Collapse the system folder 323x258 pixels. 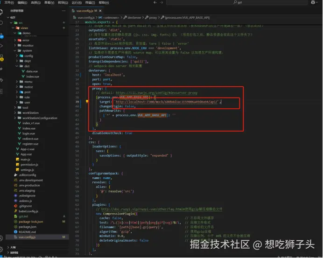[x=15, y=50]
